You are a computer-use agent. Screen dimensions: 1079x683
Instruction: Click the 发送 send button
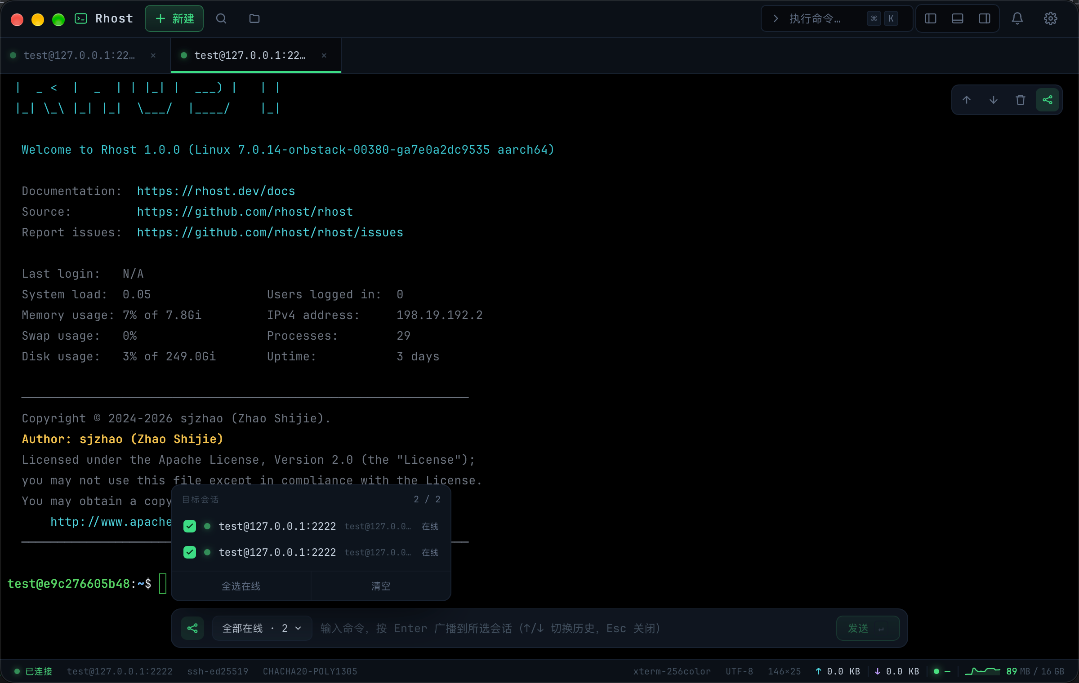pos(868,628)
